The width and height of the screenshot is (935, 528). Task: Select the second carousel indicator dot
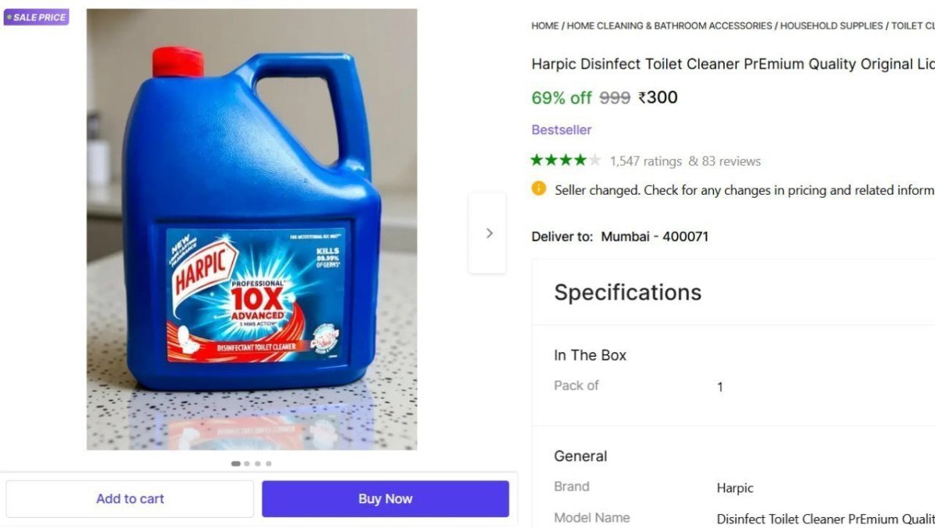coord(247,463)
